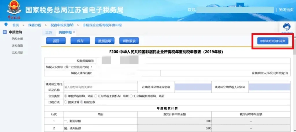This screenshot has height=132, width=296.
Task: Click the 境外成立地纳税人识别号 input field
Action: [x=269, y=87]
